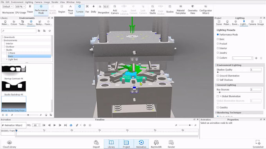The image size is (266, 149).
Task: Toggle Performance Mode in toolbar
Action: (x=41, y=10)
